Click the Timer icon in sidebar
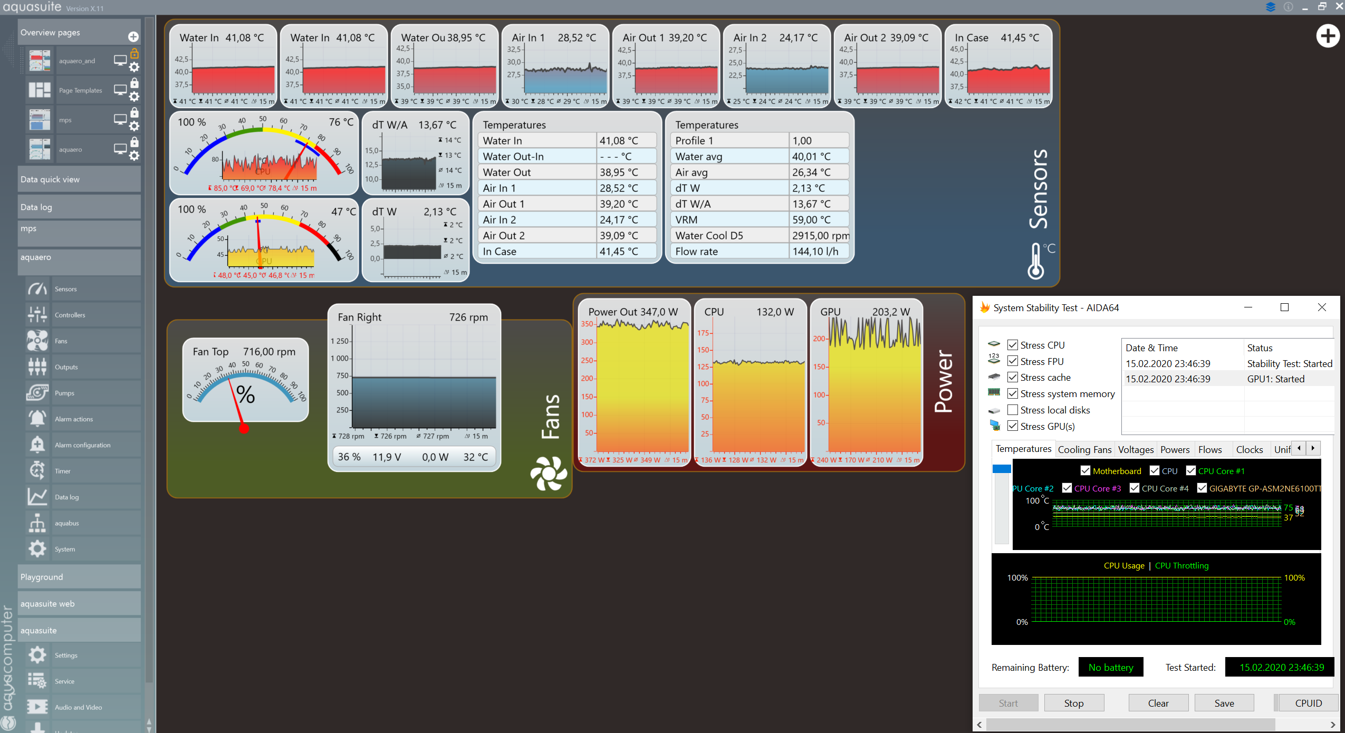Screen dimensions: 1345x733 tap(37, 470)
